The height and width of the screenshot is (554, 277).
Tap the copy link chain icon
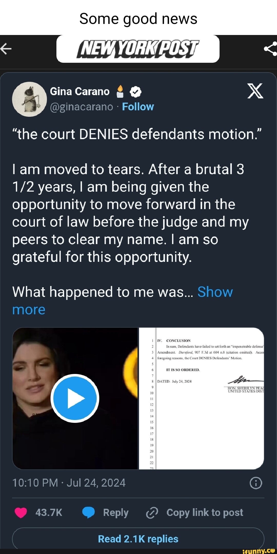pos(152,513)
